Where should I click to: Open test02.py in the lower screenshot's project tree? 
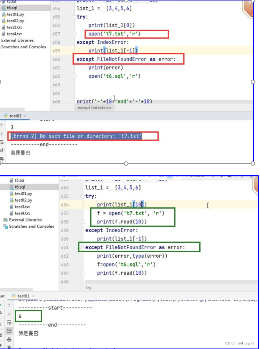[x=23, y=200]
